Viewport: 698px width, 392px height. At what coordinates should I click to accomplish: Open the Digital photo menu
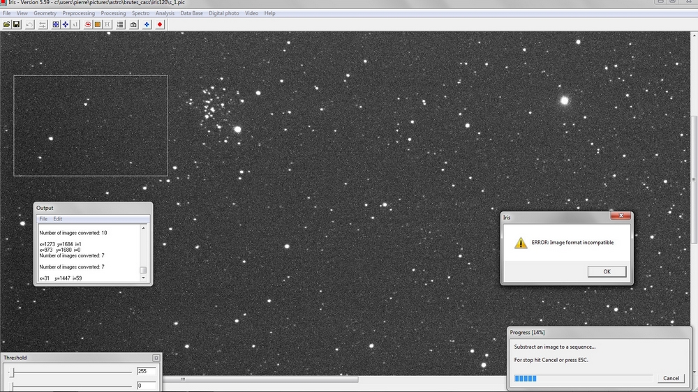pos(224,13)
